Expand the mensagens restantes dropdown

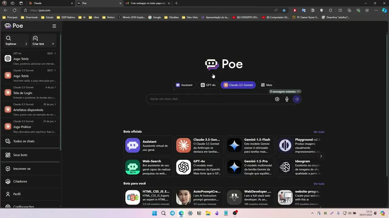pyautogui.click(x=285, y=91)
